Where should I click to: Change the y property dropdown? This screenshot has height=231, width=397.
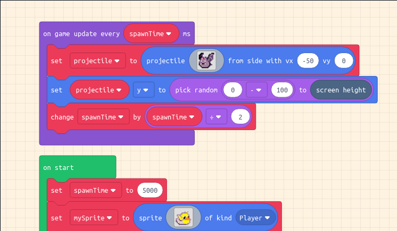(x=144, y=90)
